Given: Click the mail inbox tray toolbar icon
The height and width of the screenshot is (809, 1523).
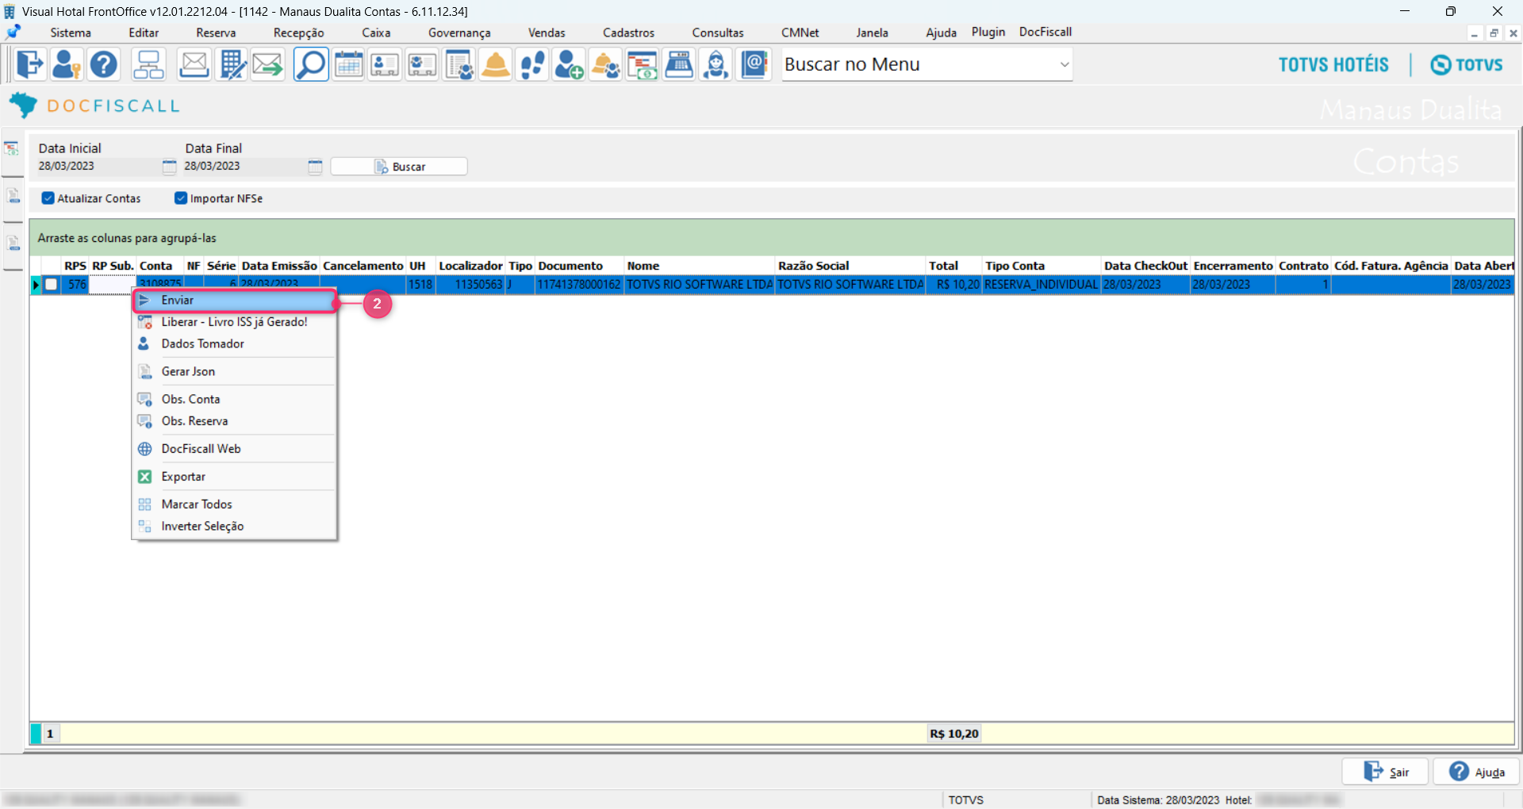Looking at the screenshot, I should pos(194,64).
